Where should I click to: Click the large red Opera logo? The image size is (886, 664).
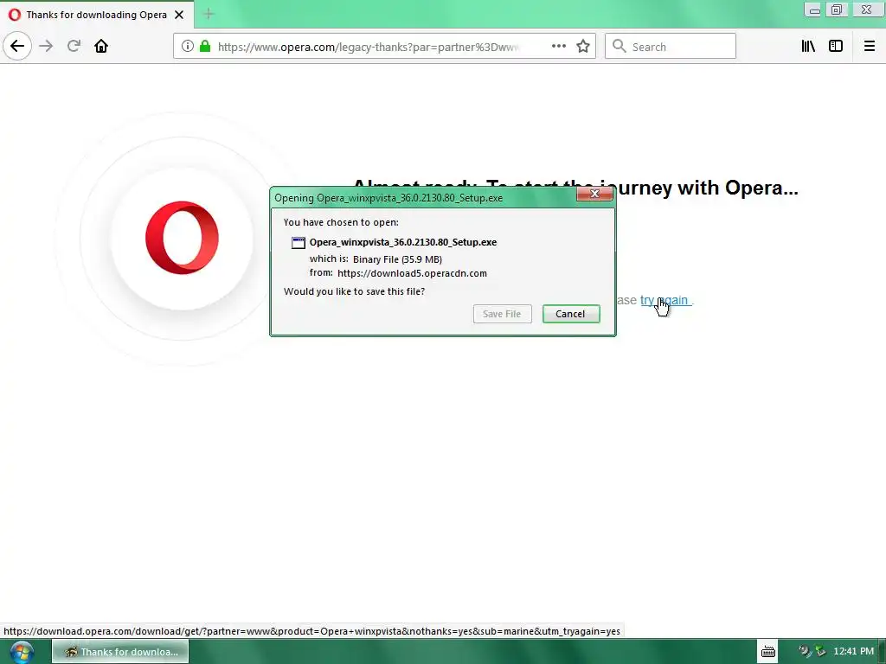pyautogui.click(x=182, y=238)
